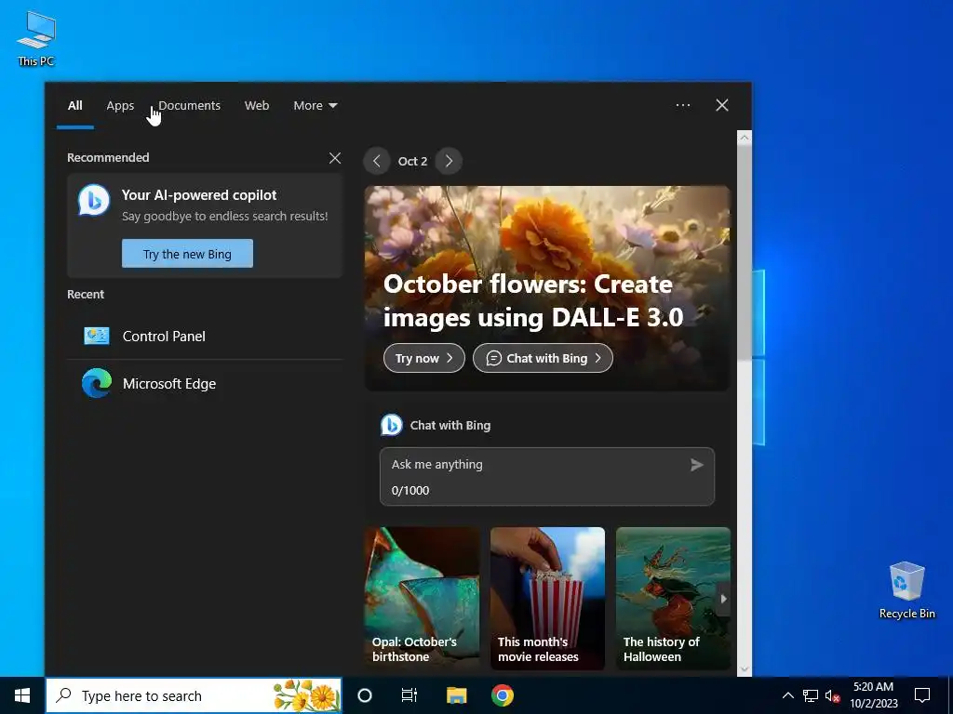Expand the More filter dropdown
The height and width of the screenshot is (714, 953).
(x=315, y=106)
